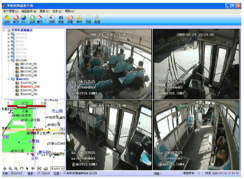Open the GPS globe toolbar icon
The width and height of the screenshot is (244, 179).
[23, 19]
